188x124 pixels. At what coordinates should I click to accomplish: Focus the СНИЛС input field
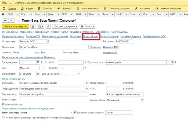pyautogui.click(x=71, y=68)
